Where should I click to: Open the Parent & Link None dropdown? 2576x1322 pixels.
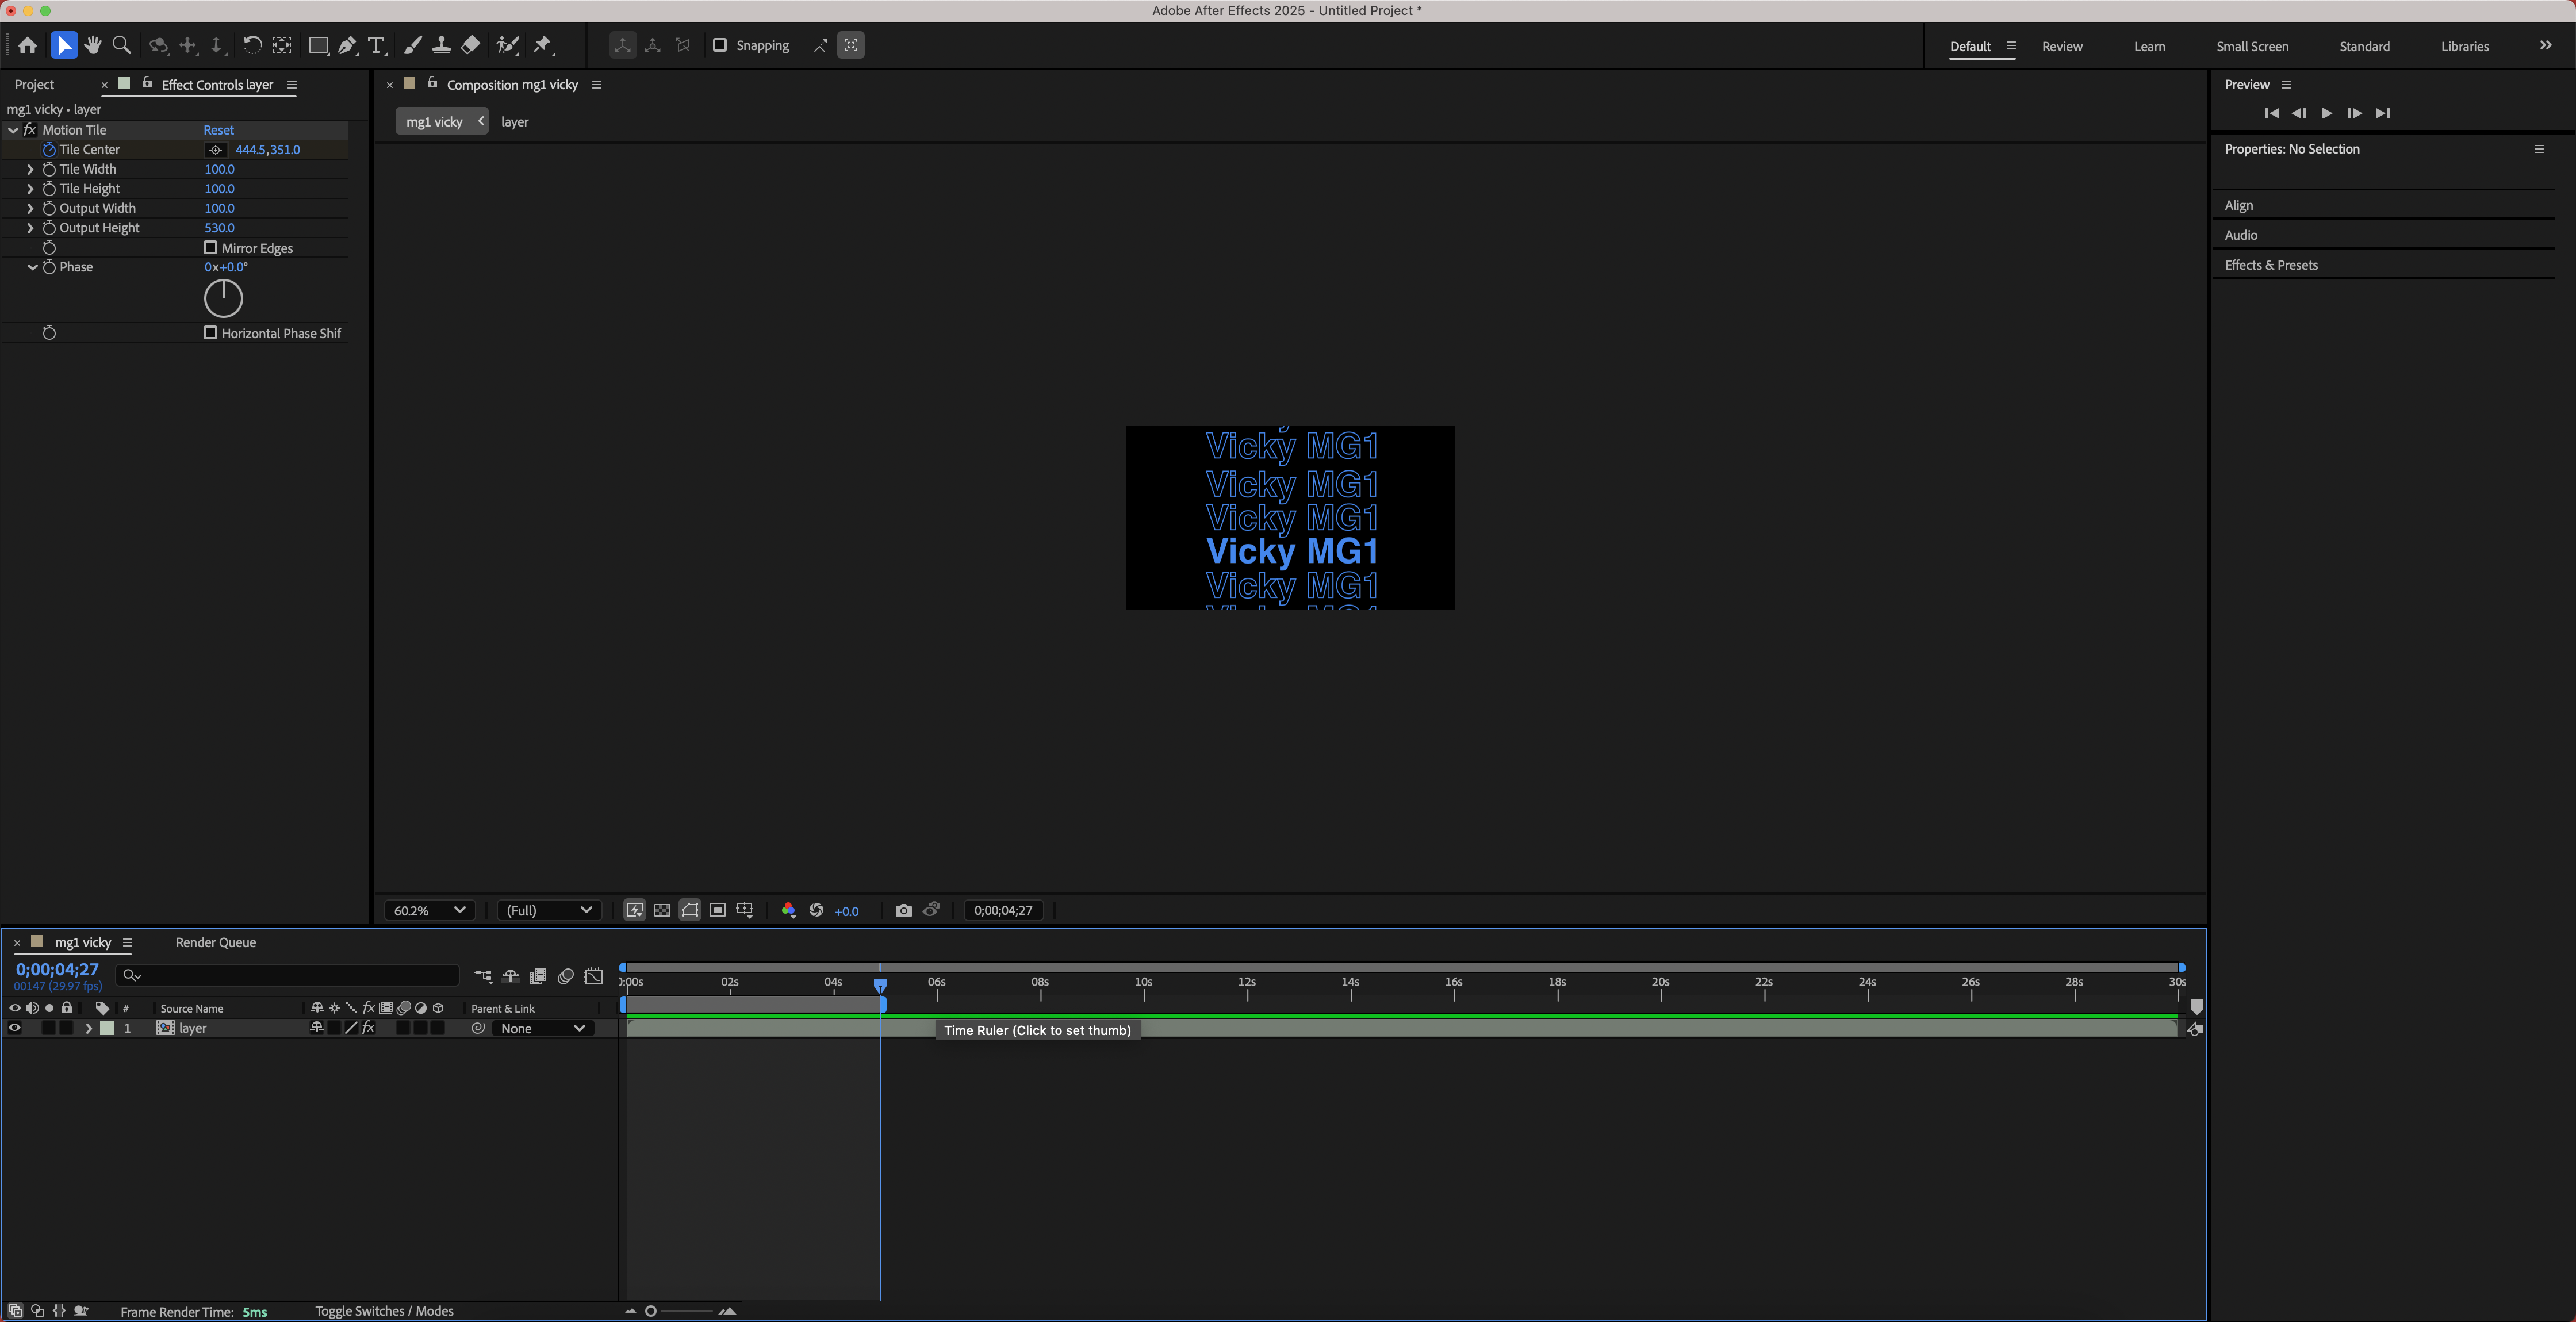[x=542, y=1028]
